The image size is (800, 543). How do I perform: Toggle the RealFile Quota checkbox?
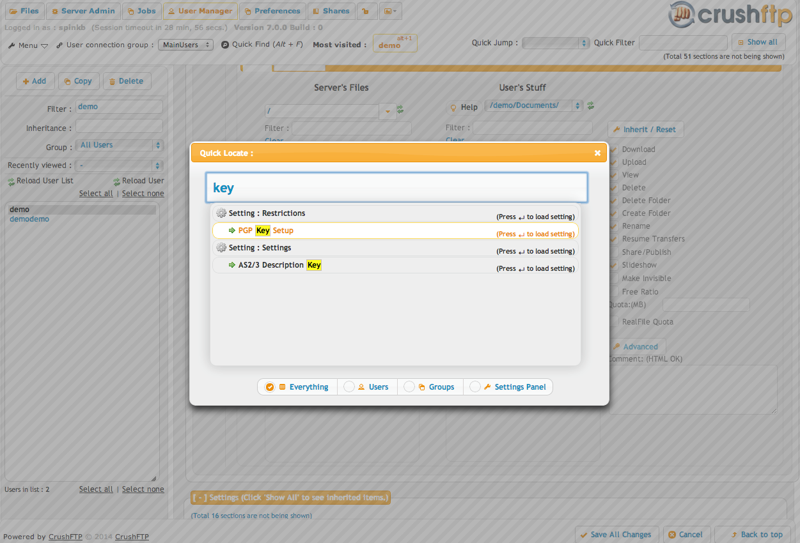pyautogui.click(x=614, y=322)
